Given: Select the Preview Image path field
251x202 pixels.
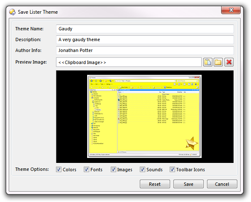Looking at the screenshot, I should 129,62.
